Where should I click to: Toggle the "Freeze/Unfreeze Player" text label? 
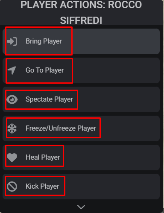point(61,128)
